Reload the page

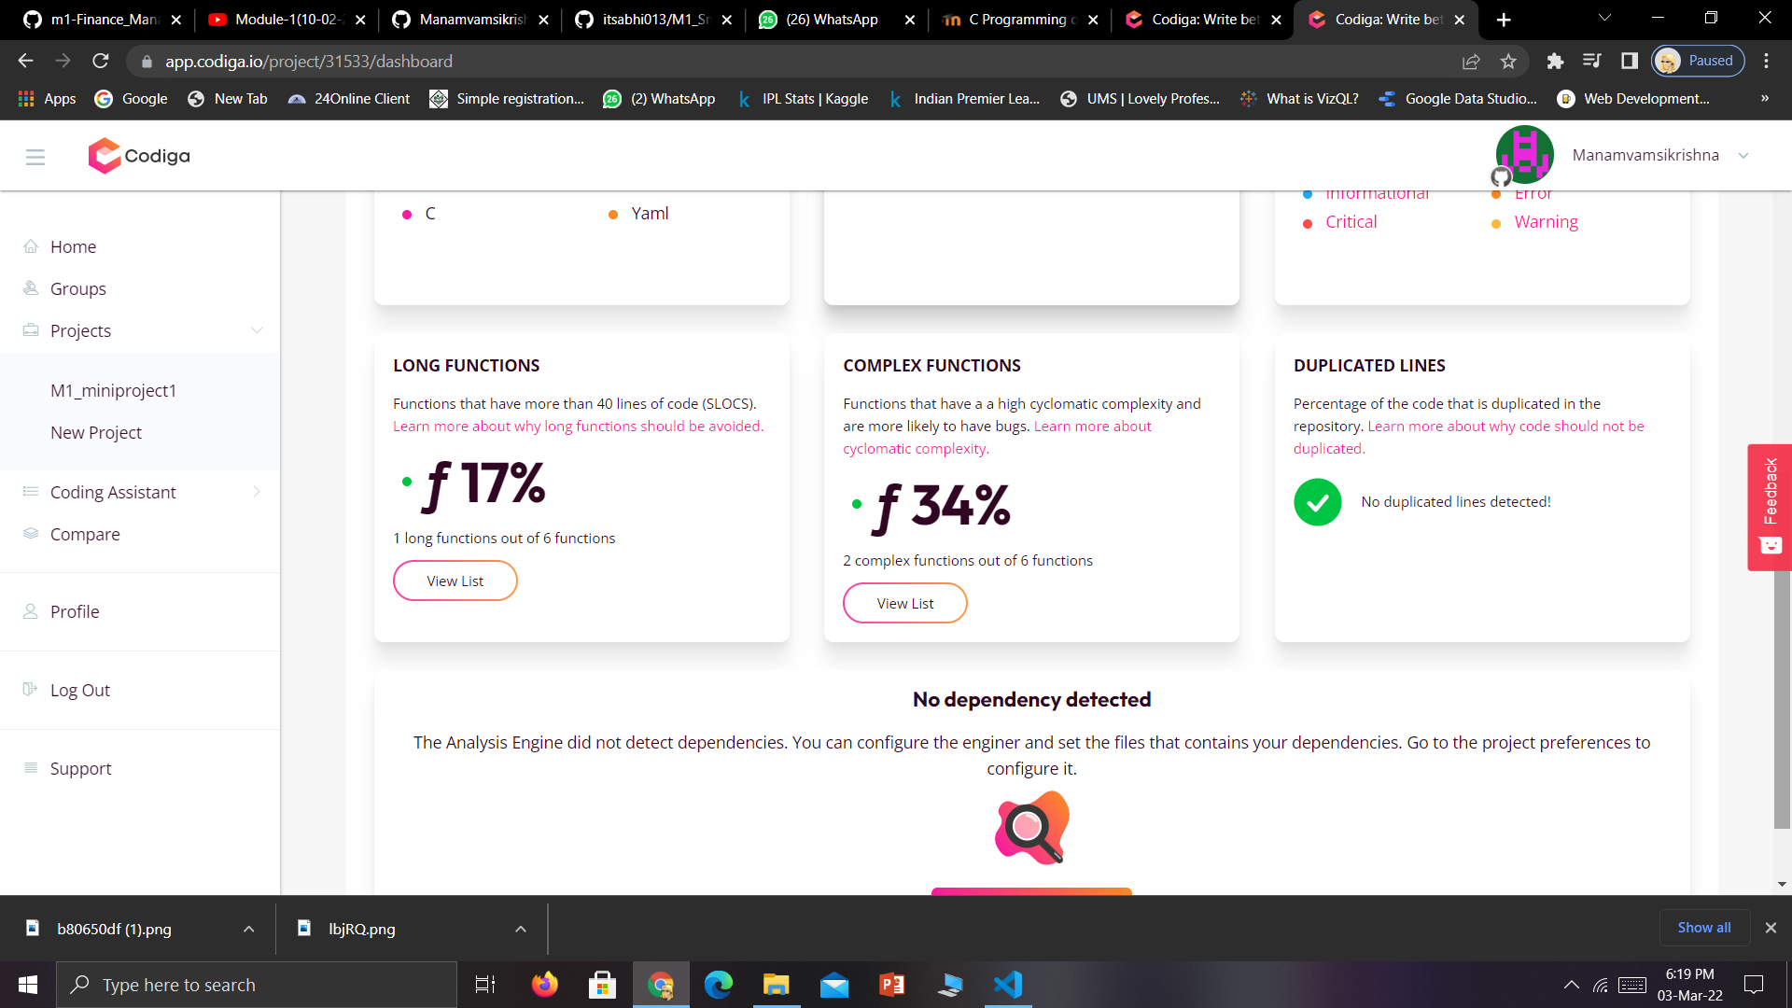[x=101, y=61]
